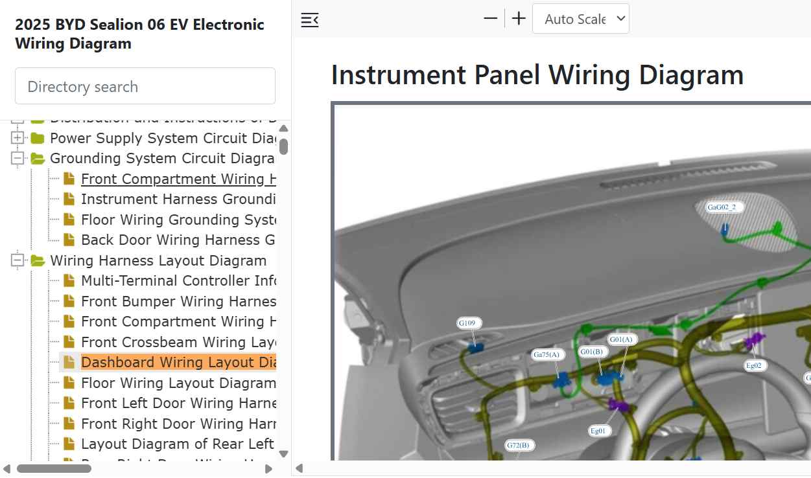This screenshot has width=811, height=478.
Task: Click sidebar horizontal scrollbar left arrow
Action: tap(6, 469)
